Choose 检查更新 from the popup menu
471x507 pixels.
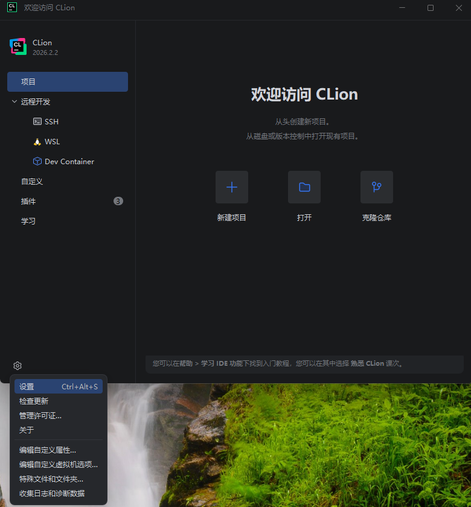[x=59, y=401]
